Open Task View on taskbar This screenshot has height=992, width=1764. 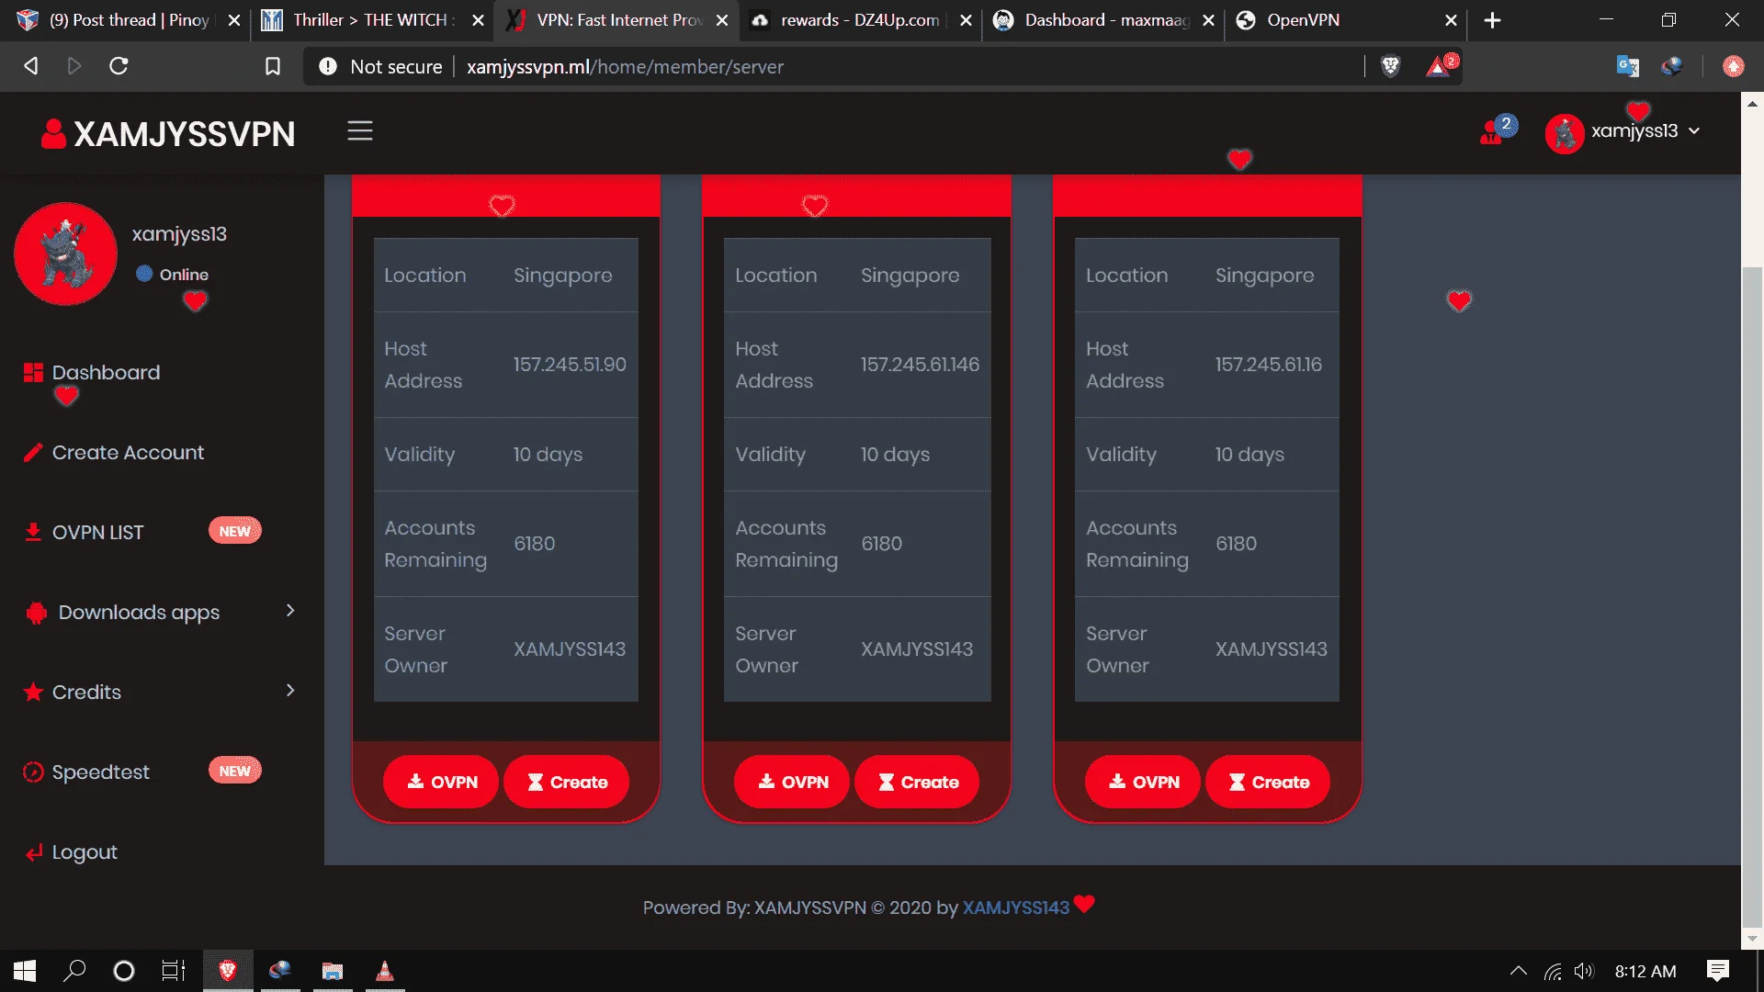coord(174,971)
